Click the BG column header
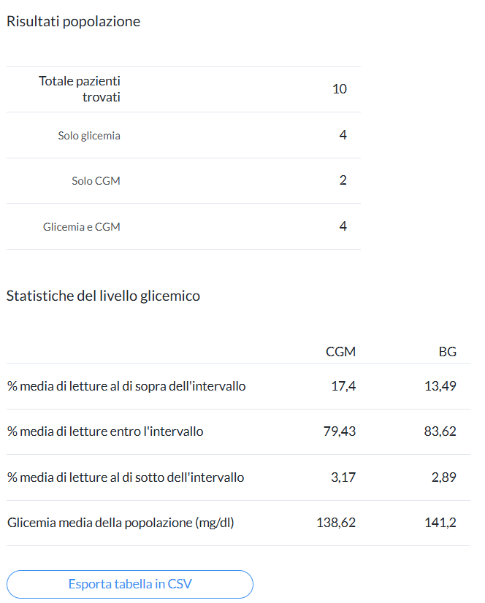This screenshot has height=603, width=485. (x=448, y=351)
